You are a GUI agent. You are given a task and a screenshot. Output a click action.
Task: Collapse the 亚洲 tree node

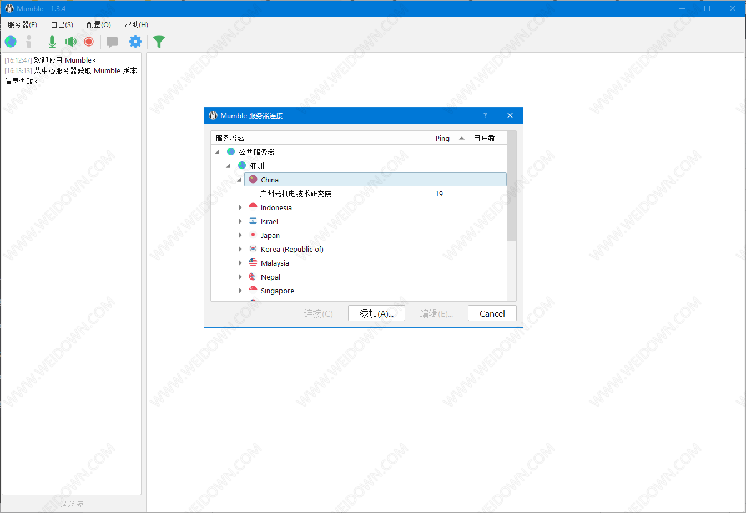228,166
